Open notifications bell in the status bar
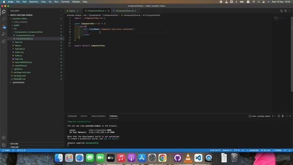The image size is (293, 165). tap(290, 150)
